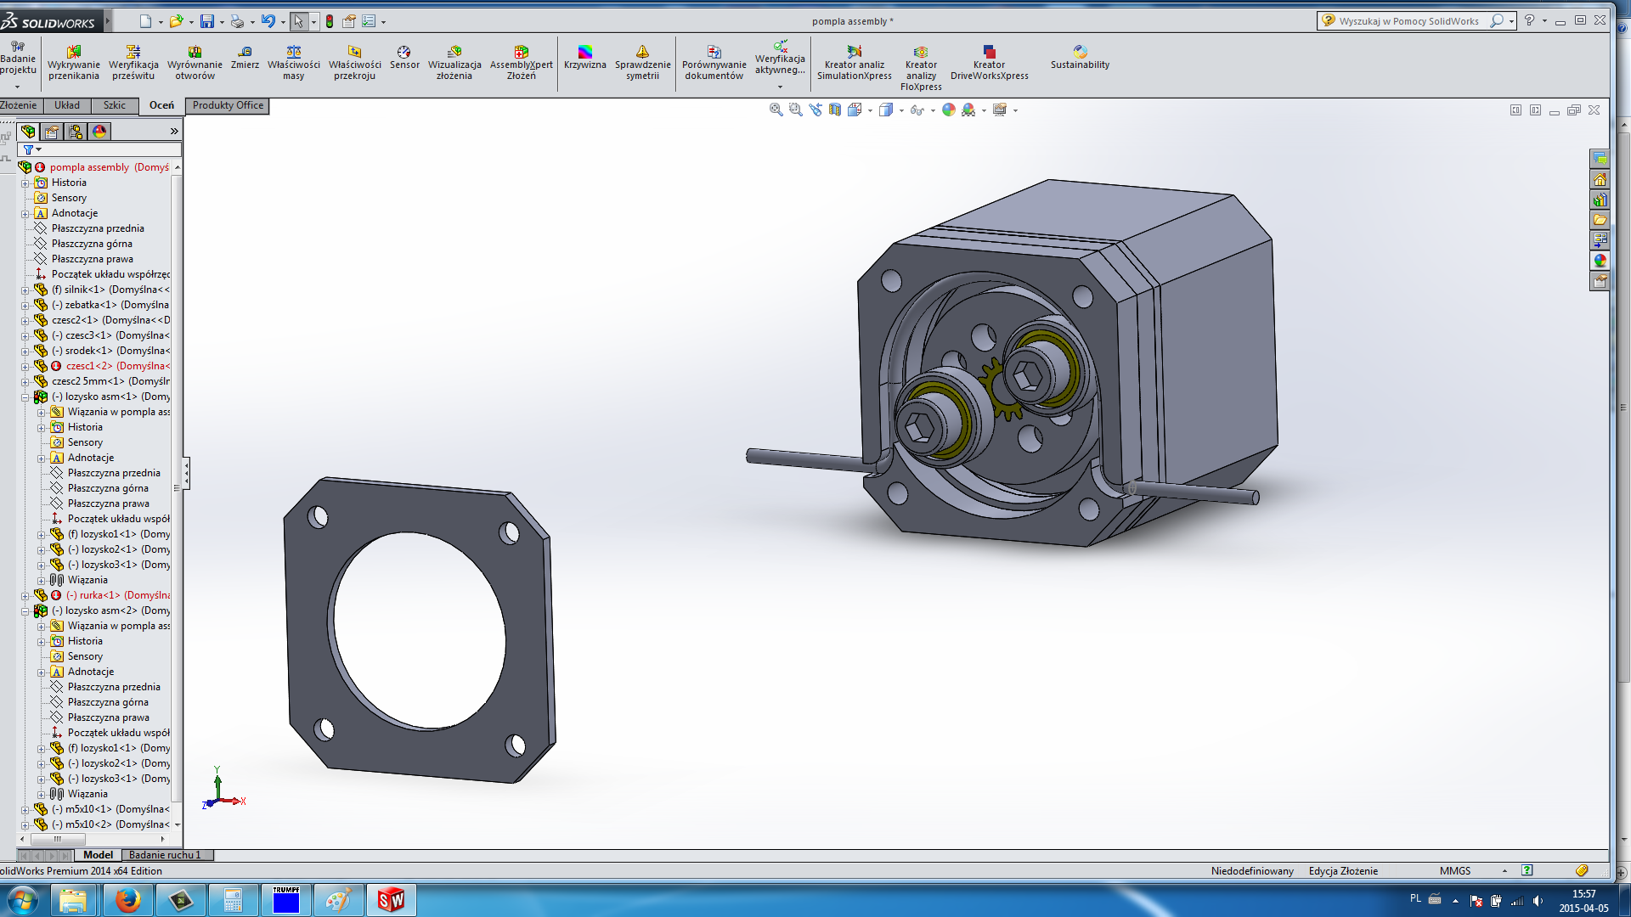The height and width of the screenshot is (917, 1631).
Task: Open View Palette icon in task pane
Action: pos(1600,240)
